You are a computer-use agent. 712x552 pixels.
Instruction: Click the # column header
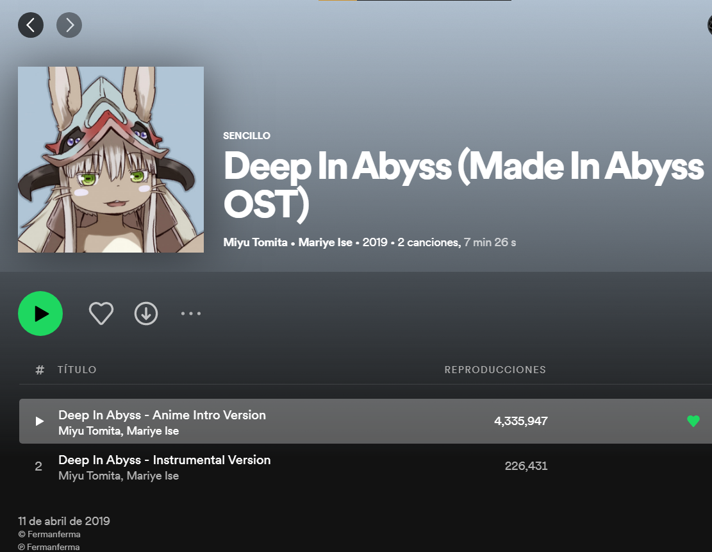tap(40, 370)
